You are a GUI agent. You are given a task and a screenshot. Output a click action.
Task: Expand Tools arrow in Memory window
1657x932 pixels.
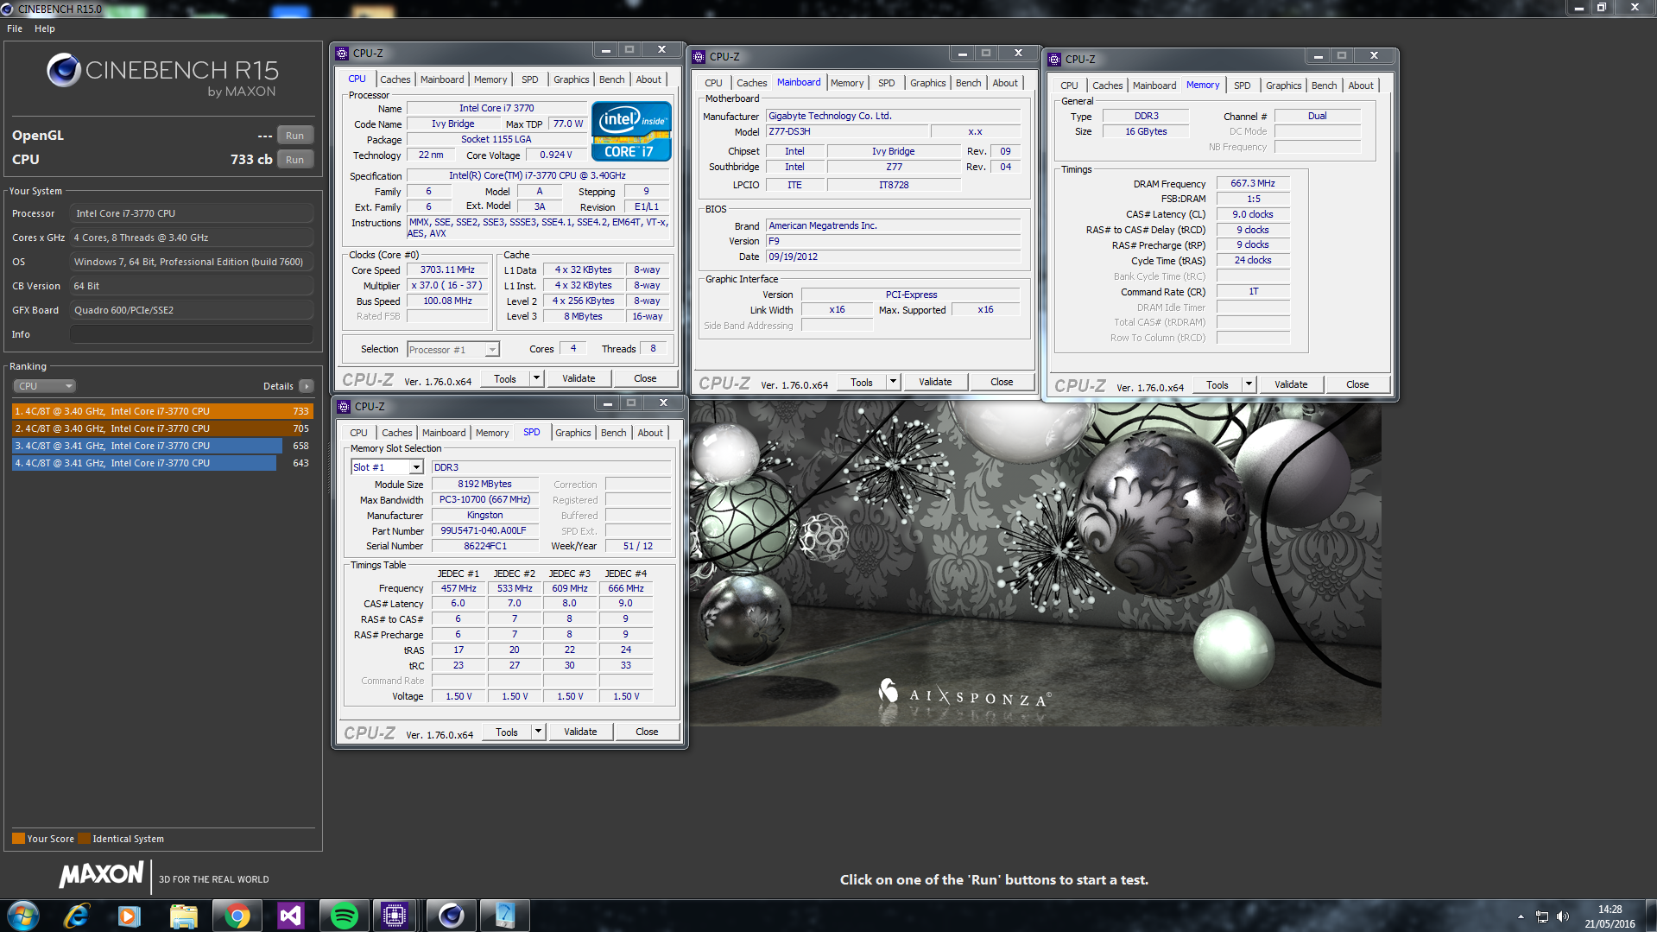1249,384
